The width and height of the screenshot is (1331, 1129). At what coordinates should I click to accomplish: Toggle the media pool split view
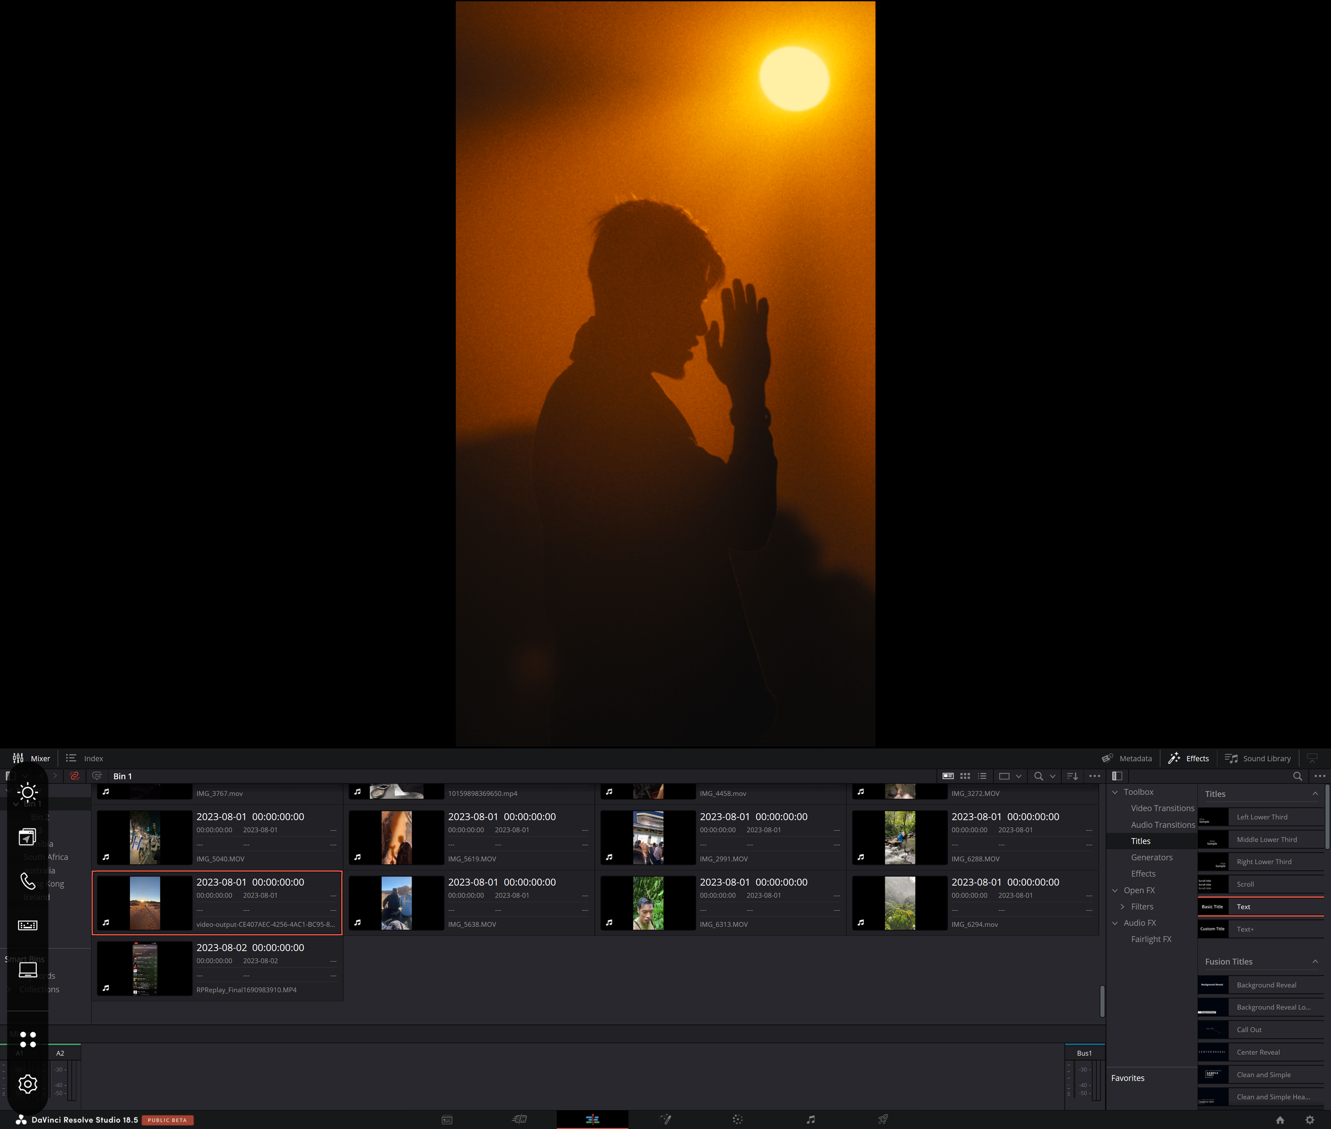[x=1117, y=776]
